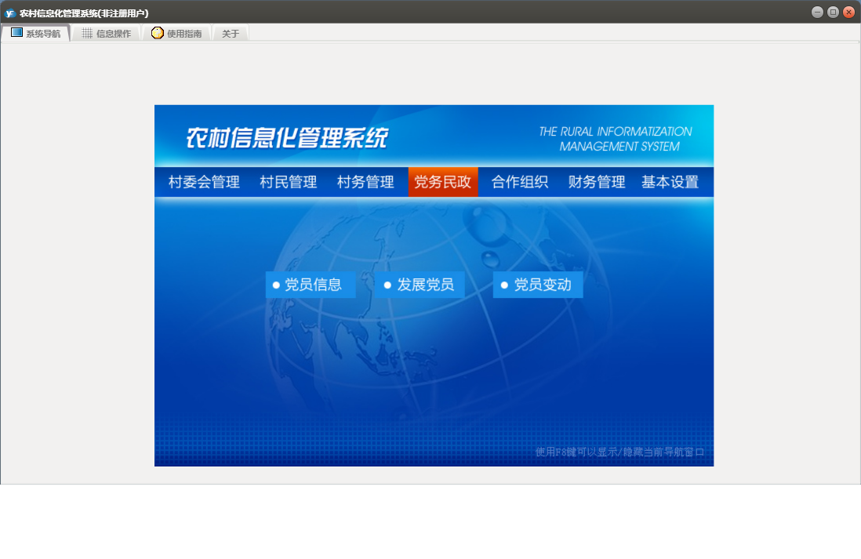Close the 农村信息化管理系统 window

coord(848,12)
